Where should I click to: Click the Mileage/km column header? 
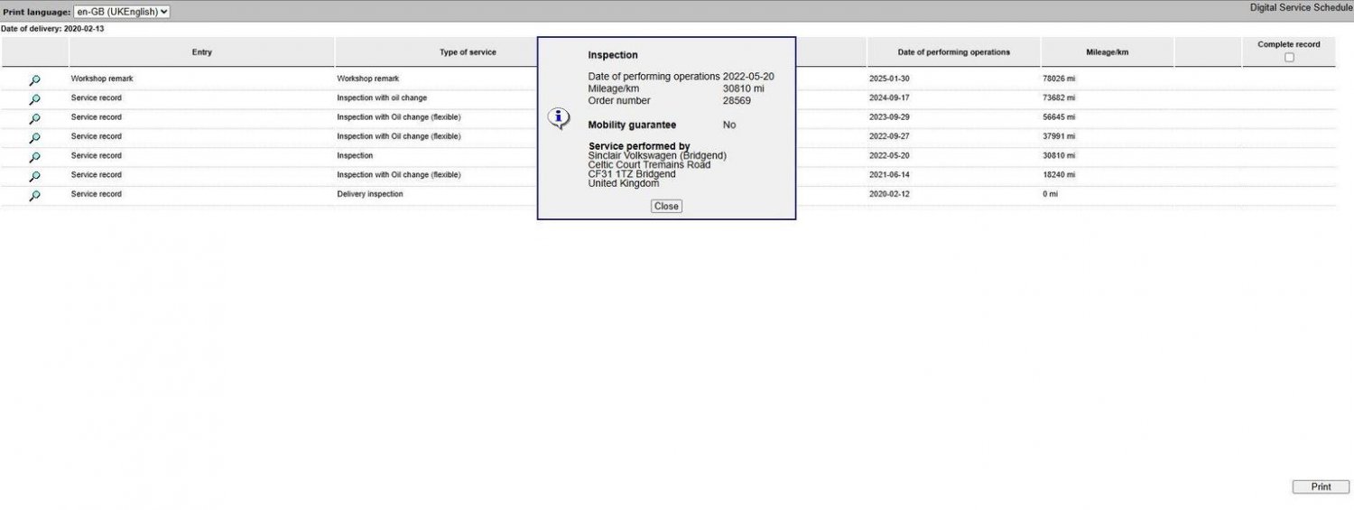[x=1107, y=52]
